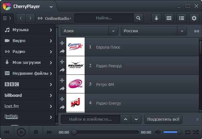Open Недавние файлы section
Viewport: 202px width, 139px height.
(28, 74)
